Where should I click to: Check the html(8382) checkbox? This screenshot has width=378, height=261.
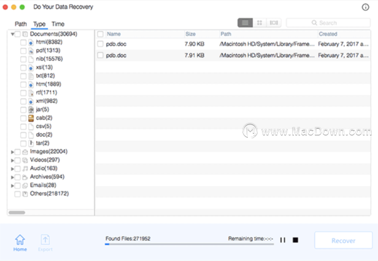(x=23, y=43)
